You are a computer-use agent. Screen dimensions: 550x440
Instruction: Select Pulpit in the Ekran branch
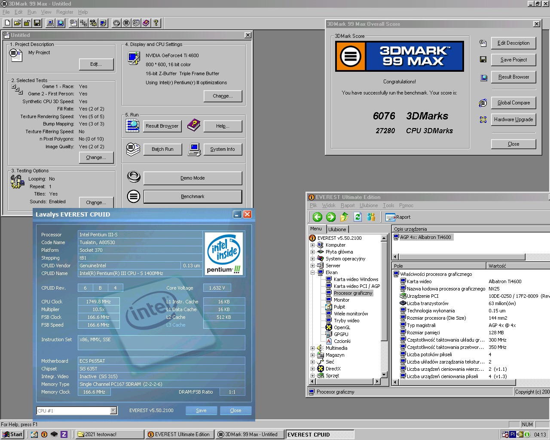point(339,307)
